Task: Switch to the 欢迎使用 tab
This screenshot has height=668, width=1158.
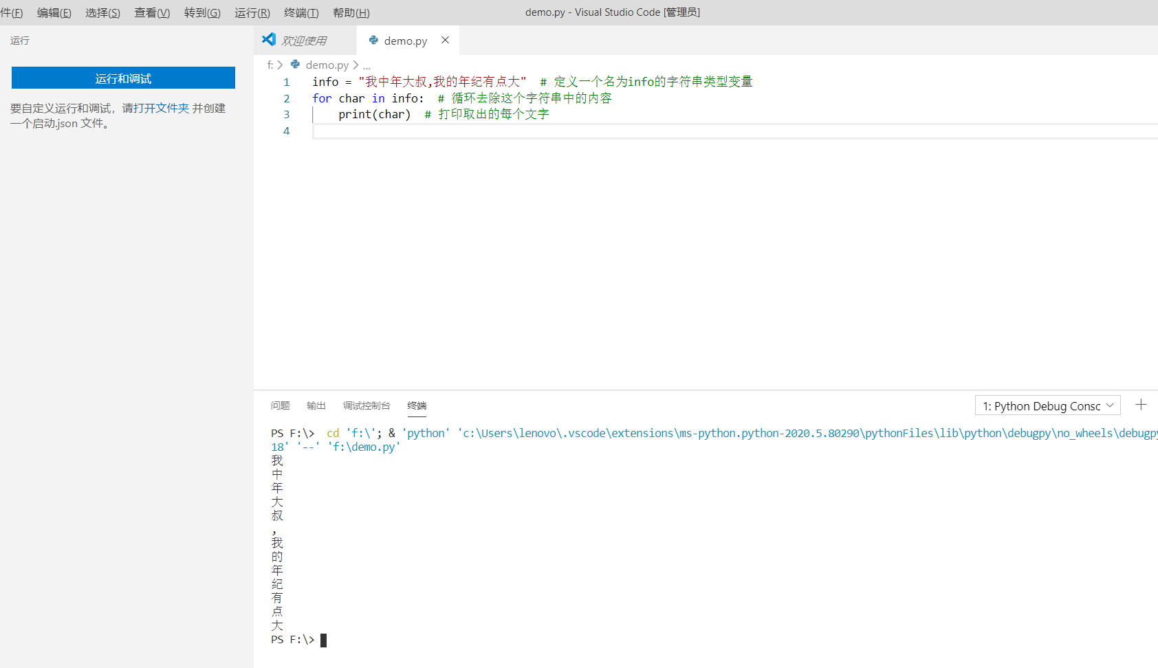Action: [x=305, y=41]
